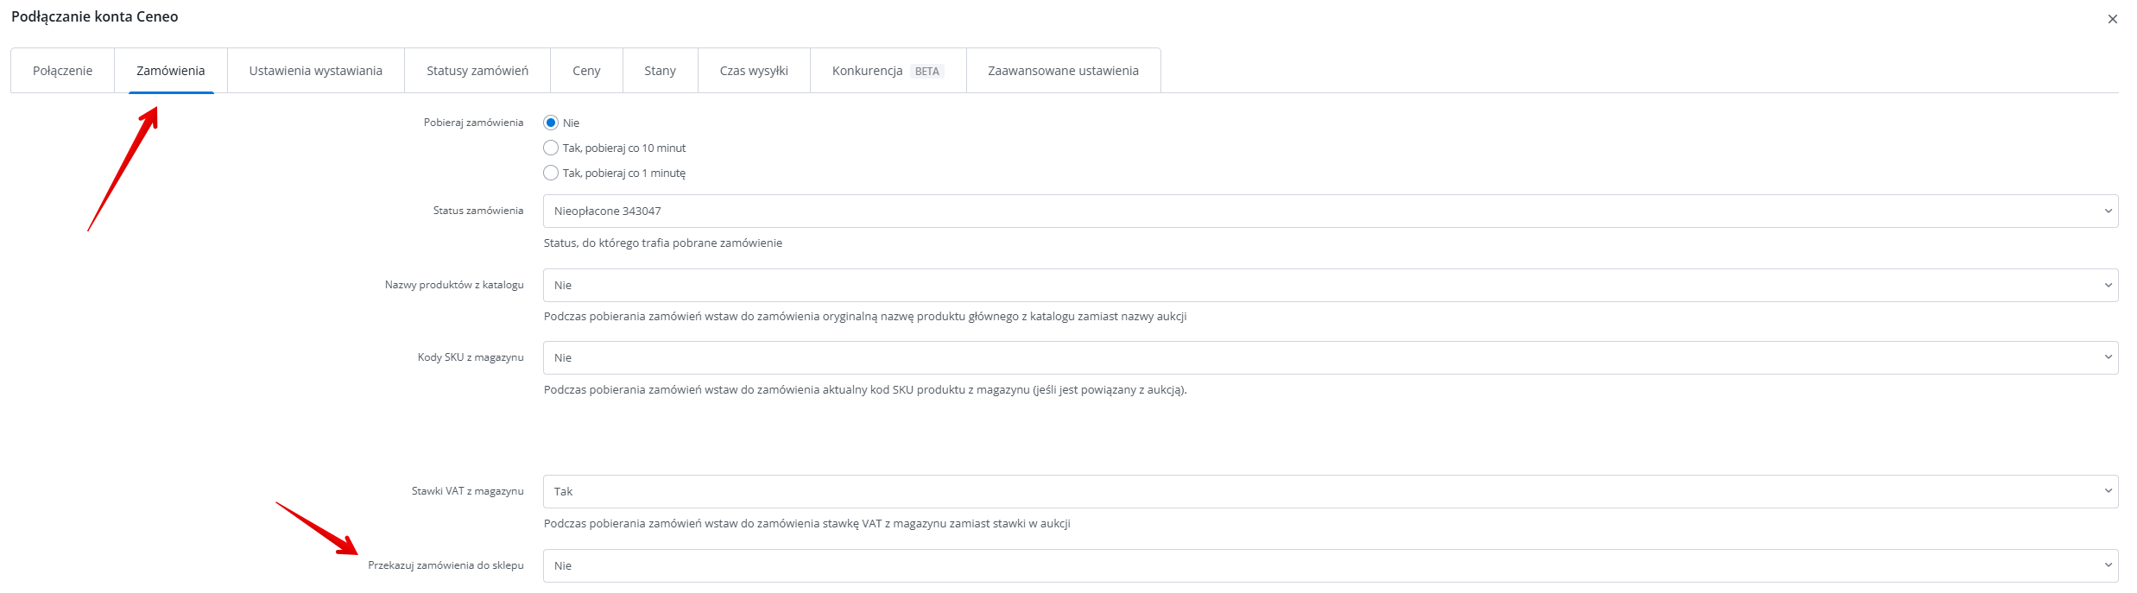Open the Czas wysyłki tab
Screen dimensions: 2137x593
754,71
